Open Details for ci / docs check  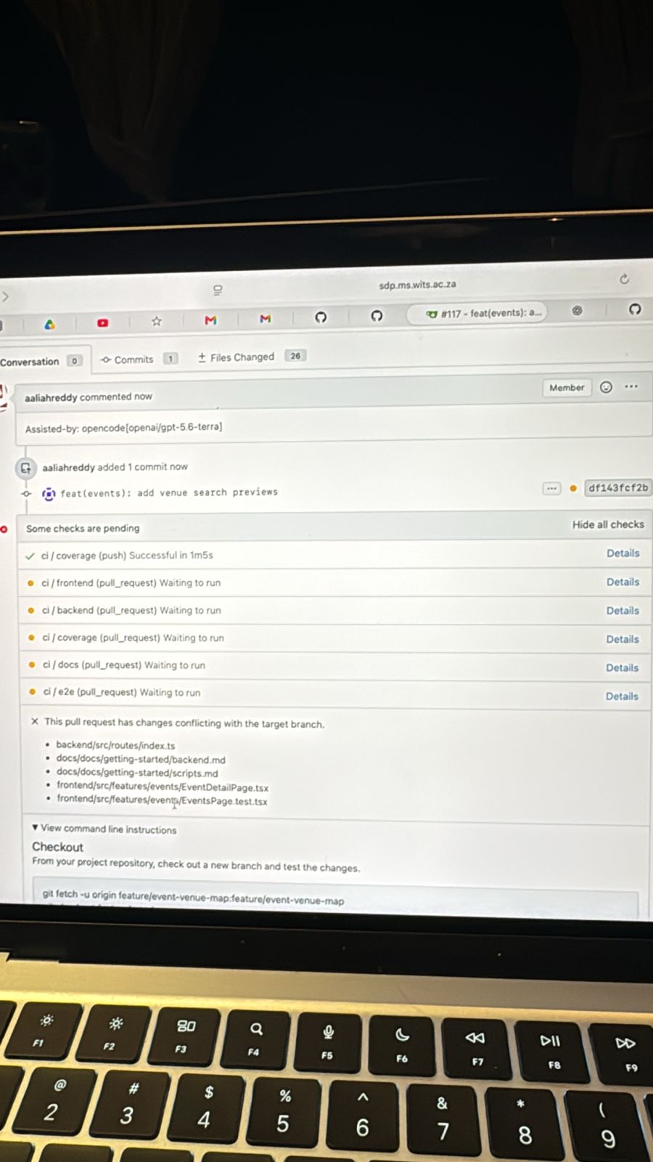[x=622, y=667]
